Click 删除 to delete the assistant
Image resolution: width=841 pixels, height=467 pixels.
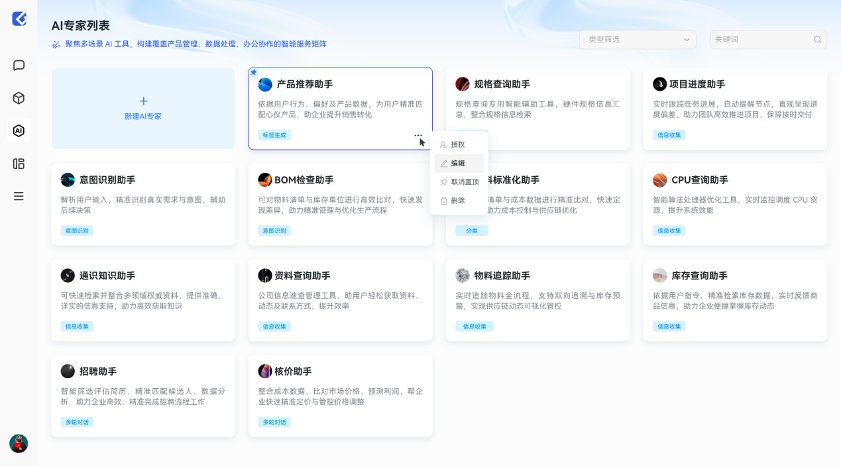(x=458, y=201)
